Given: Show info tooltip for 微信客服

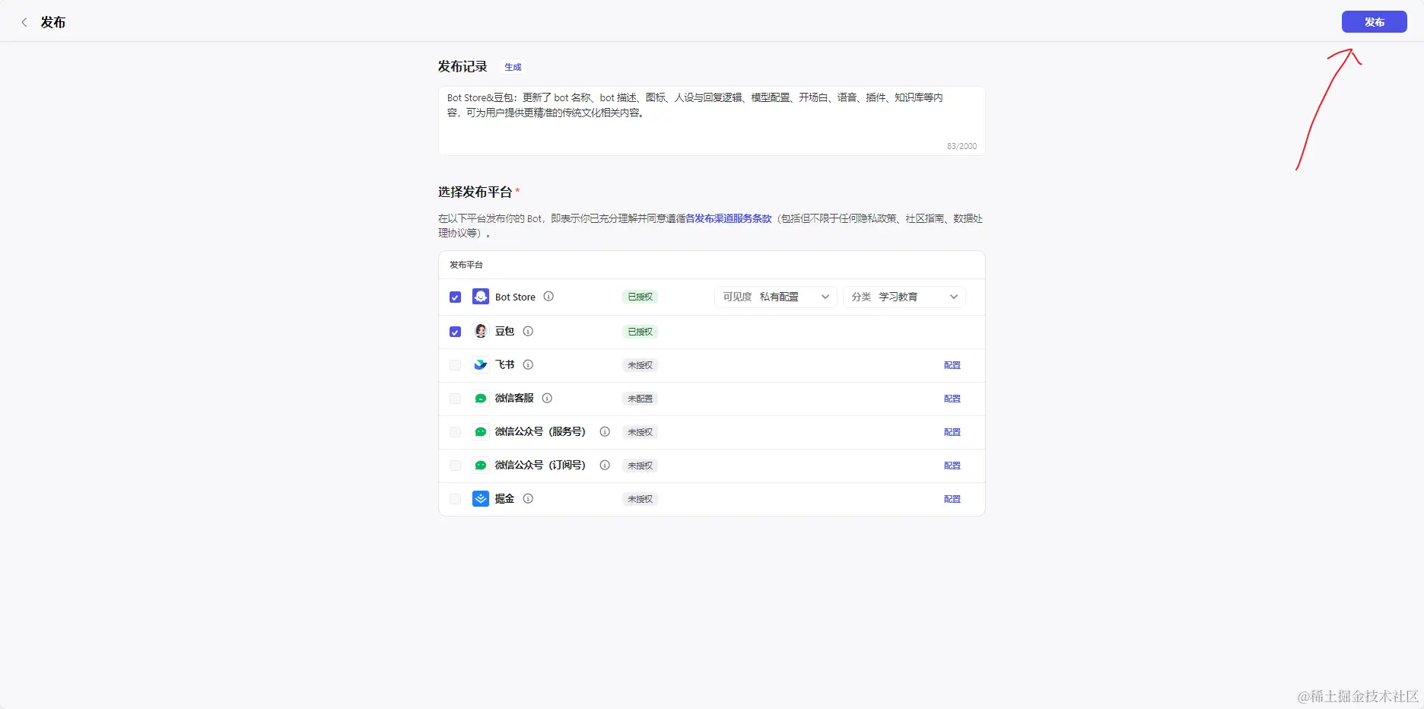Looking at the screenshot, I should (547, 398).
